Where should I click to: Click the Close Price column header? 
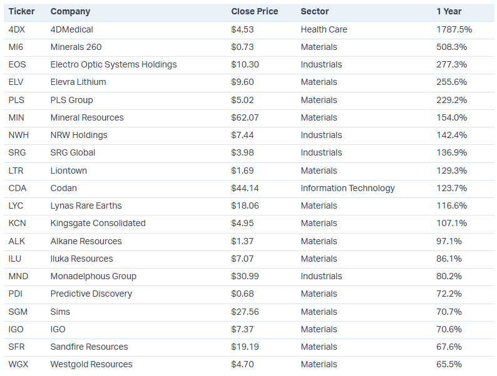[255, 11]
